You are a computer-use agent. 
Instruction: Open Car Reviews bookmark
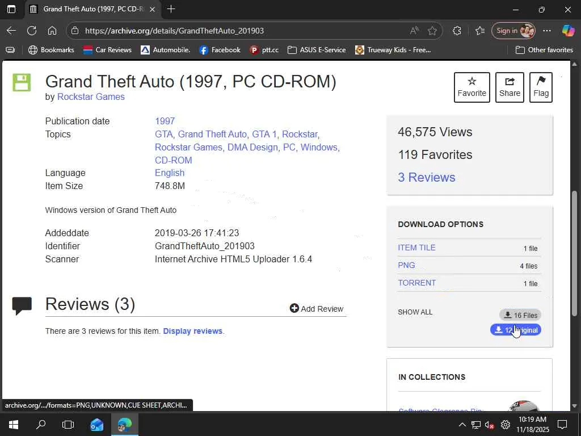(107, 50)
